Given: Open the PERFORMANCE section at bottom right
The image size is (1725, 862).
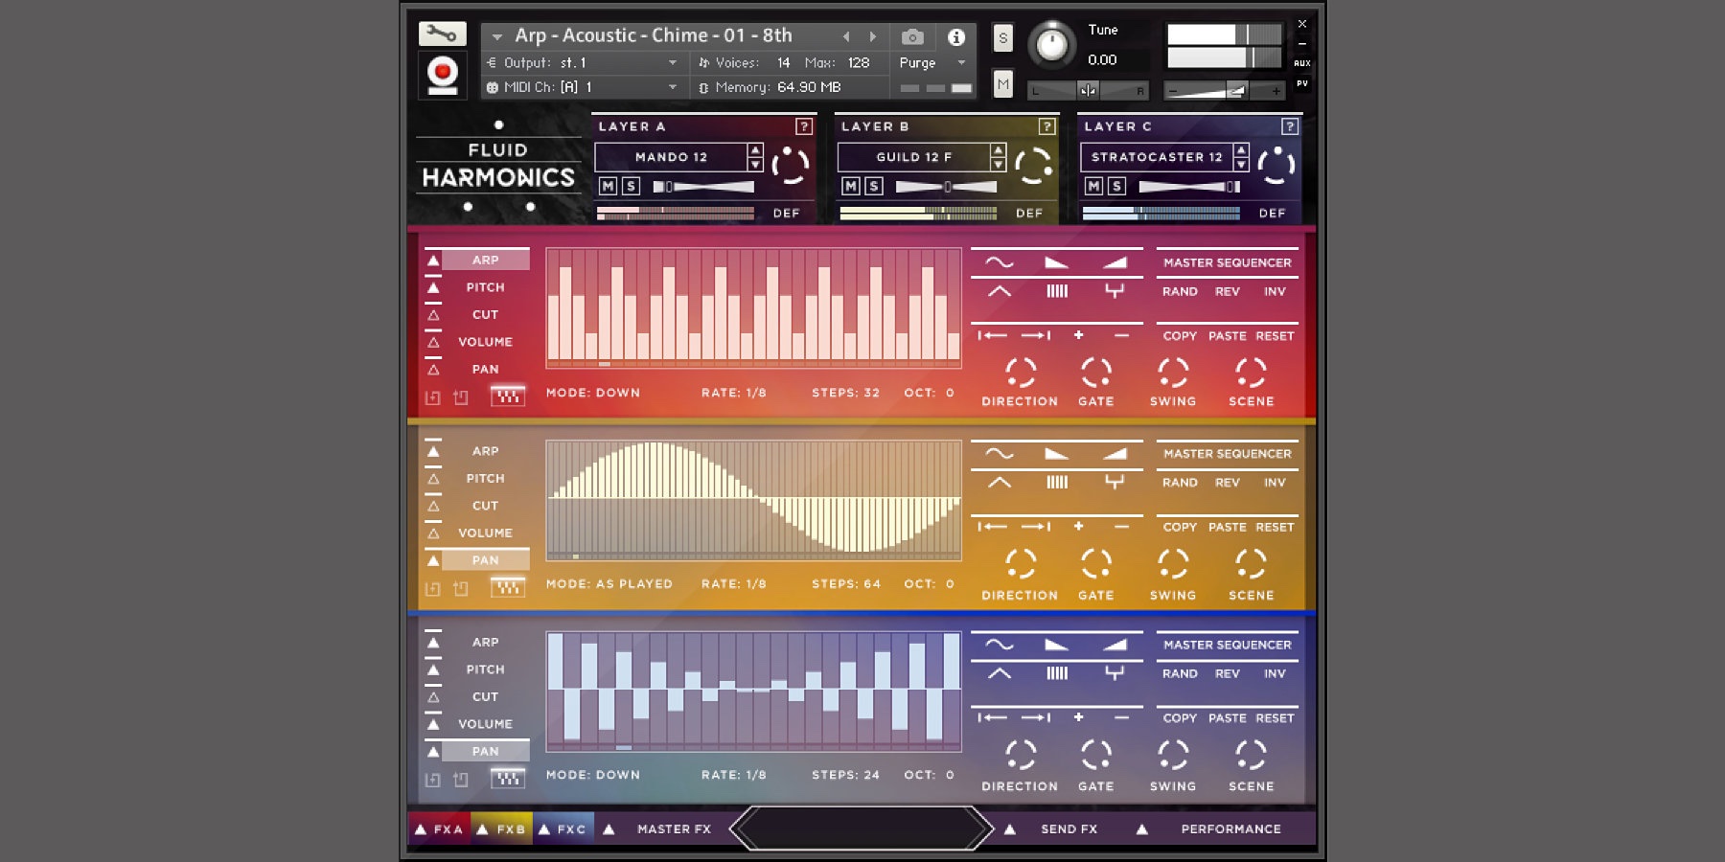Looking at the screenshot, I should pos(1230,828).
